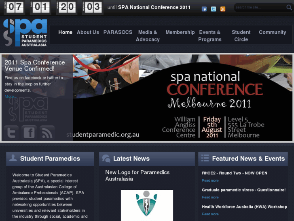Viewport: 294px width, 221px height.
Task: Click the weeks countdown counter showing 07
Action: pyautogui.click(x=15, y=7)
